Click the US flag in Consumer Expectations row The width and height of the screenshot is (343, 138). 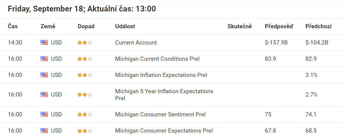pyautogui.click(x=44, y=131)
